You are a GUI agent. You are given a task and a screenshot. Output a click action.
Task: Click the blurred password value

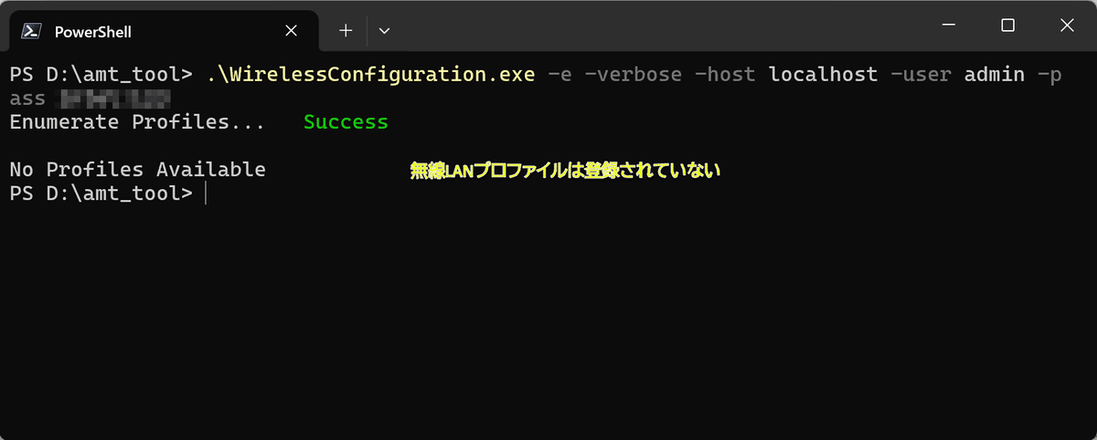pos(115,99)
